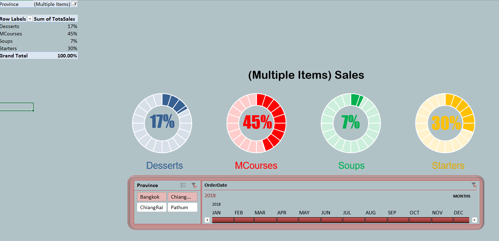Select the Pathum slicer button

[182, 207]
